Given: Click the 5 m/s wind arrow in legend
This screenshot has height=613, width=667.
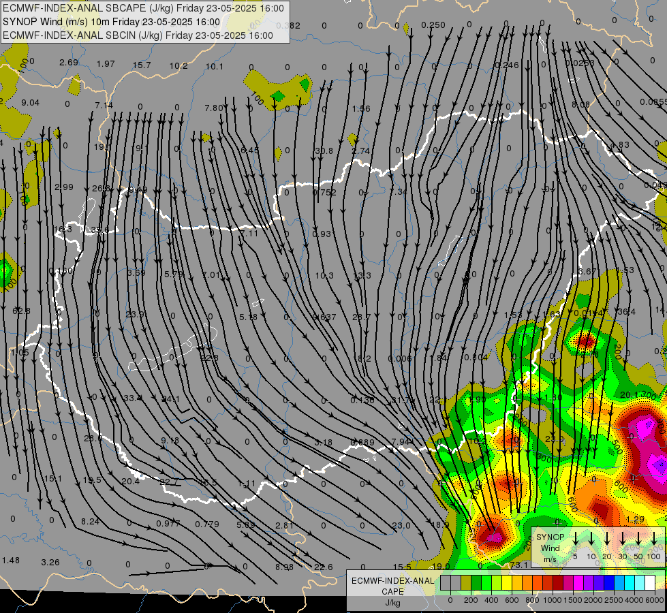Looking at the screenshot, I should 575,539.
